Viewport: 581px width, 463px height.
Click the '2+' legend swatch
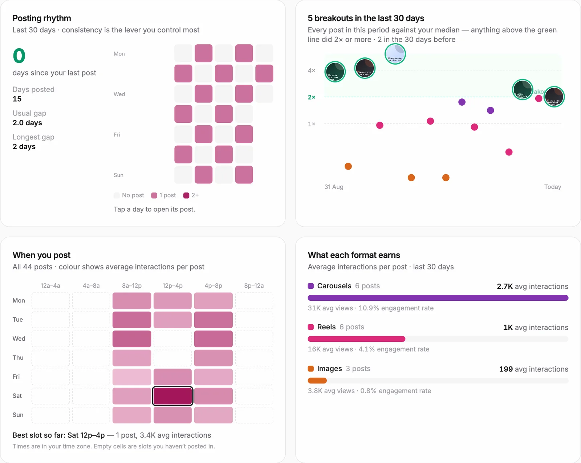click(x=186, y=195)
